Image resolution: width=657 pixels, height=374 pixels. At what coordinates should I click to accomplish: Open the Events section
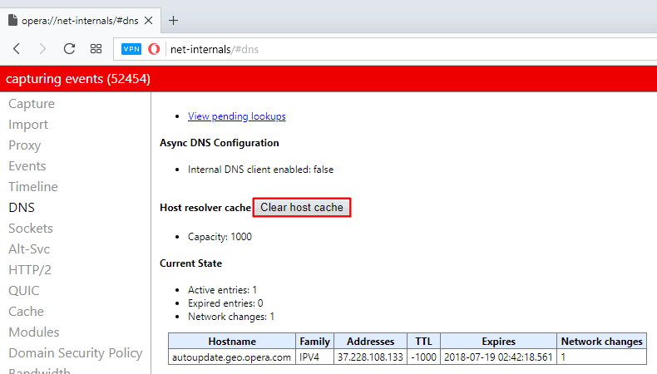pos(27,166)
